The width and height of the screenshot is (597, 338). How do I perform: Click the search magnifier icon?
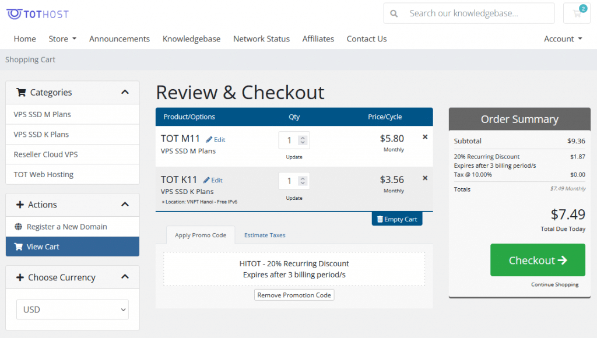394,14
